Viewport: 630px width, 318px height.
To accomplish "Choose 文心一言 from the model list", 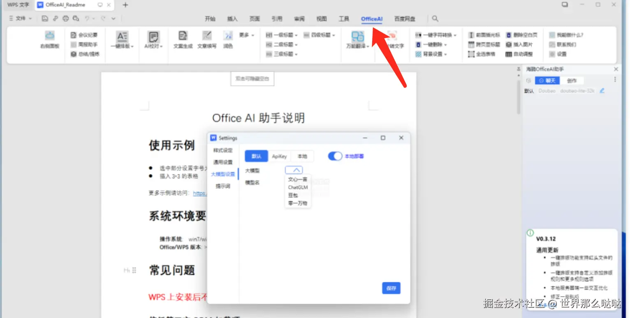I will [298, 180].
